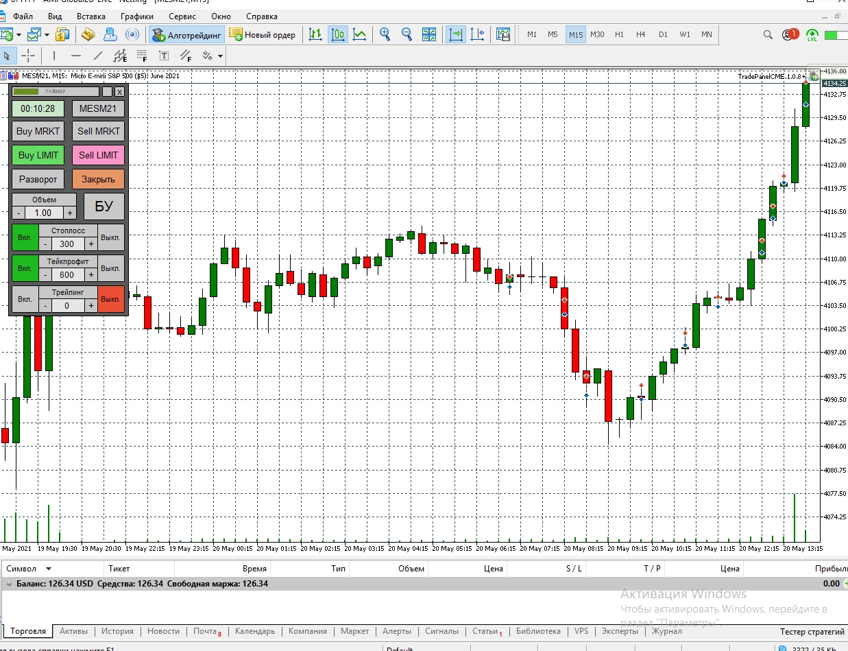Click the Новый ордер button
The height and width of the screenshot is (651, 848).
263,34
